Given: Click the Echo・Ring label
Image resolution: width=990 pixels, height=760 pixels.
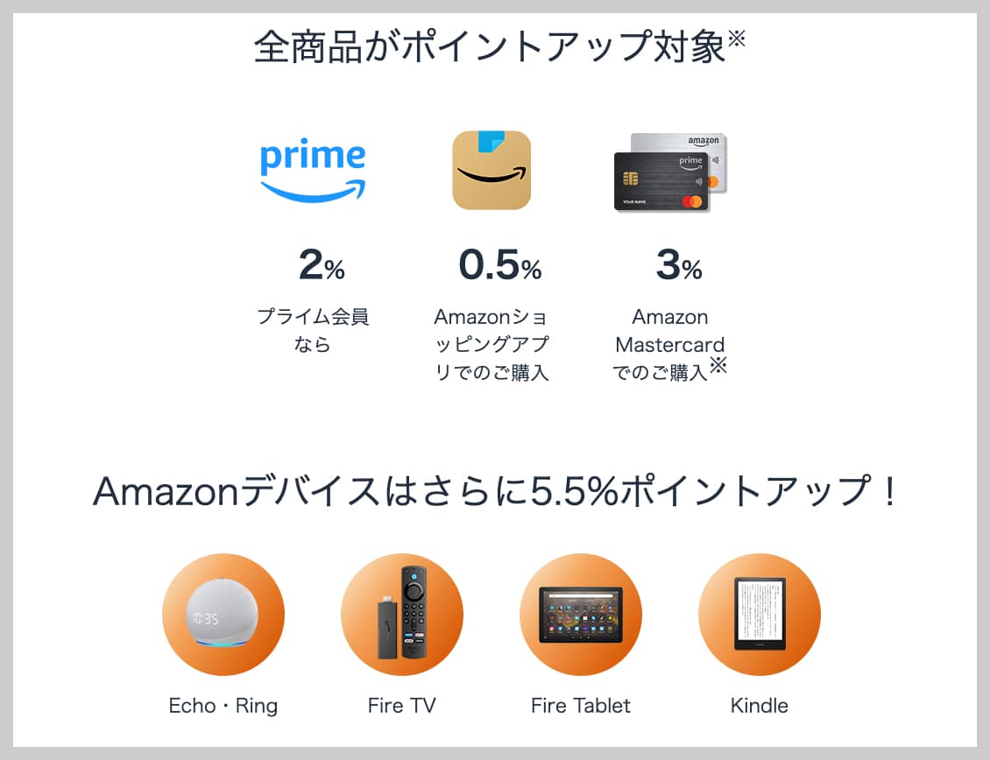Looking at the screenshot, I should (x=223, y=706).
